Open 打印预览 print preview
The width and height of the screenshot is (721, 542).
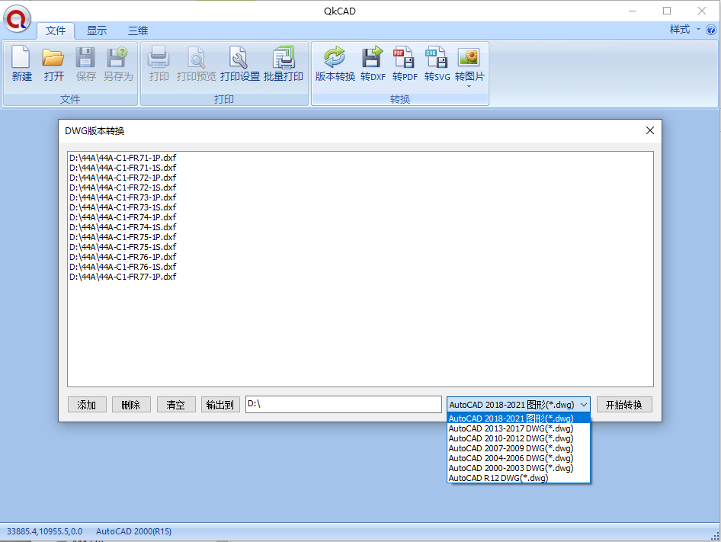[x=197, y=64]
